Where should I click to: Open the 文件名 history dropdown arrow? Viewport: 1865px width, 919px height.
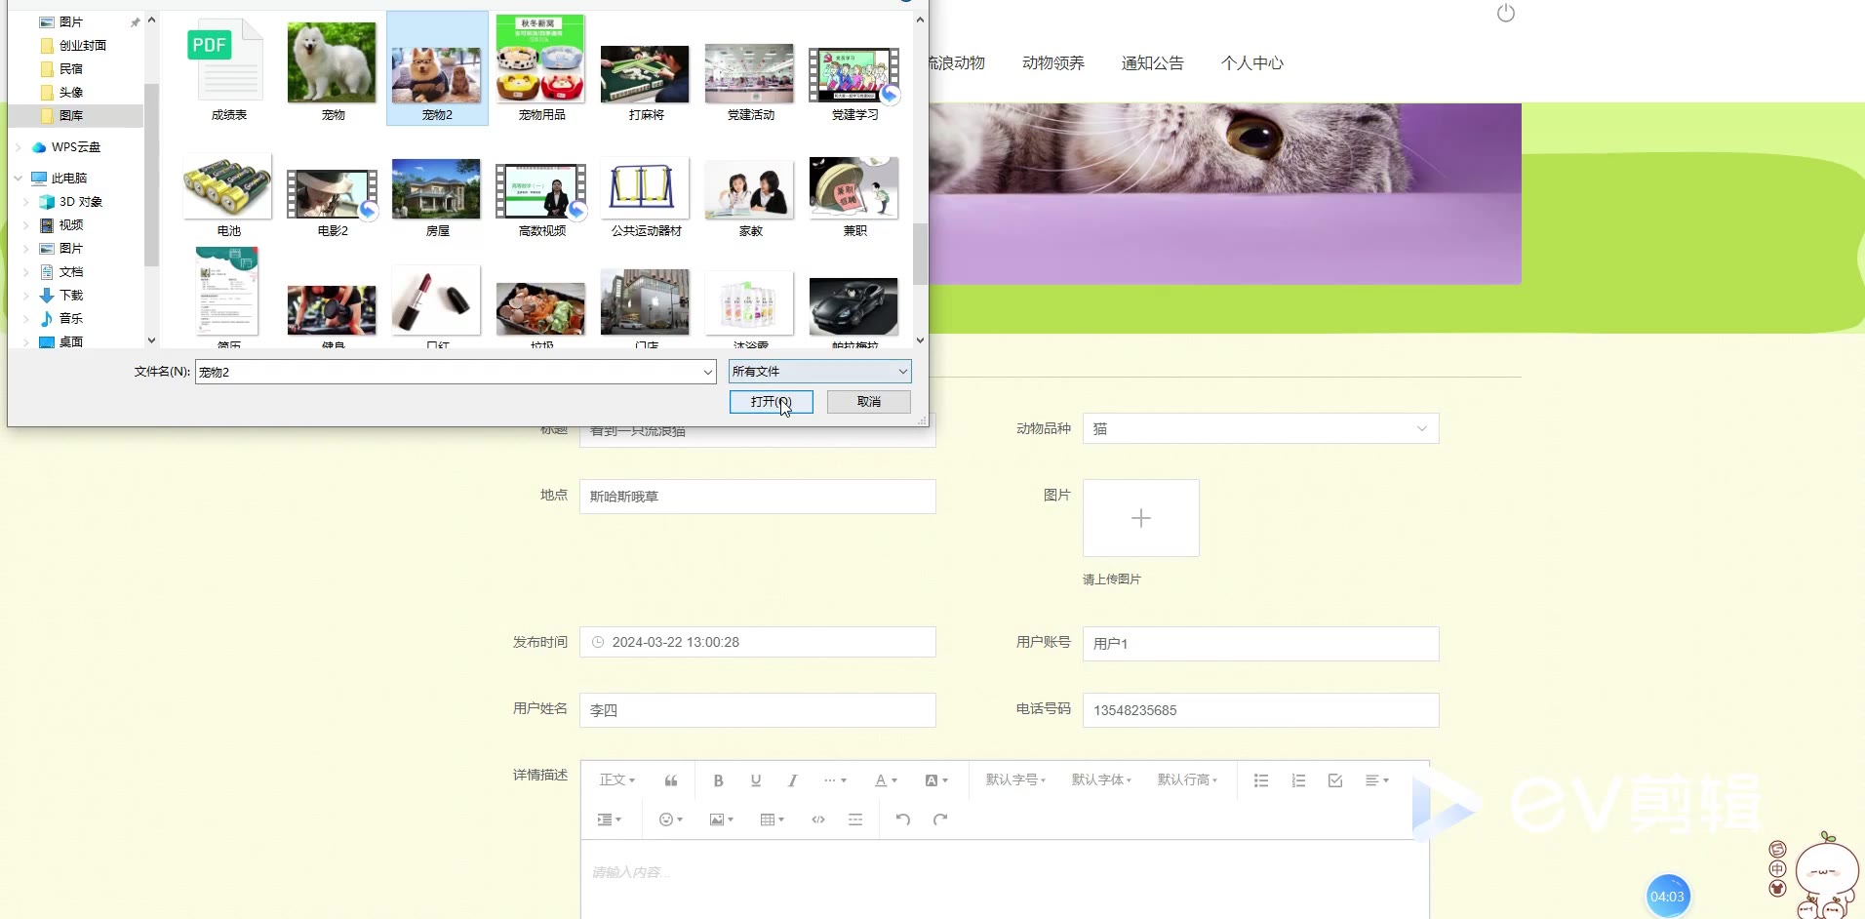(x=708, y=372)
